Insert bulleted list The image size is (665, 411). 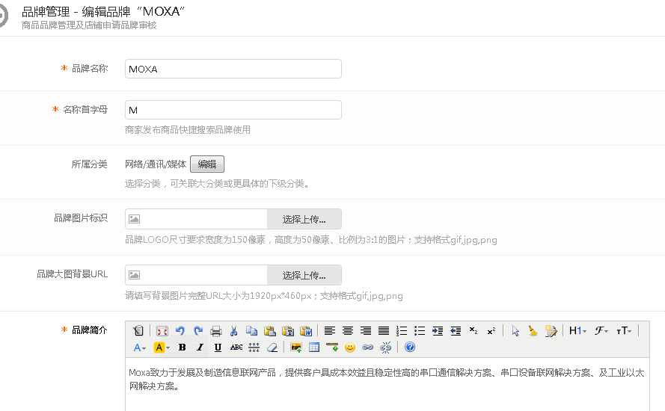(x=420, y=331)
